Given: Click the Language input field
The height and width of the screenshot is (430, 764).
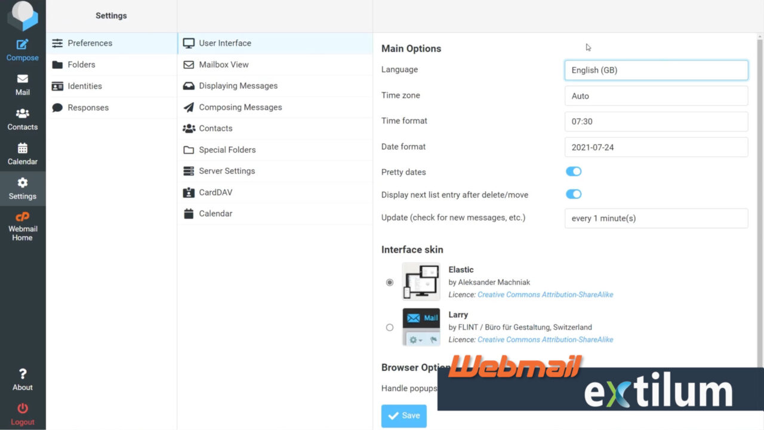Looking at the screenshot, I should (655, 70).
